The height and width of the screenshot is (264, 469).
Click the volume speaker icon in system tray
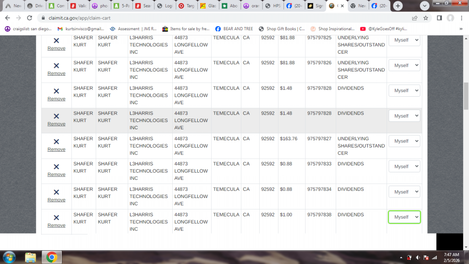coord(418,258)
